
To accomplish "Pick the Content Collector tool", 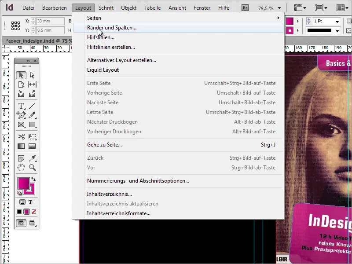I will [x=21, y=94].
